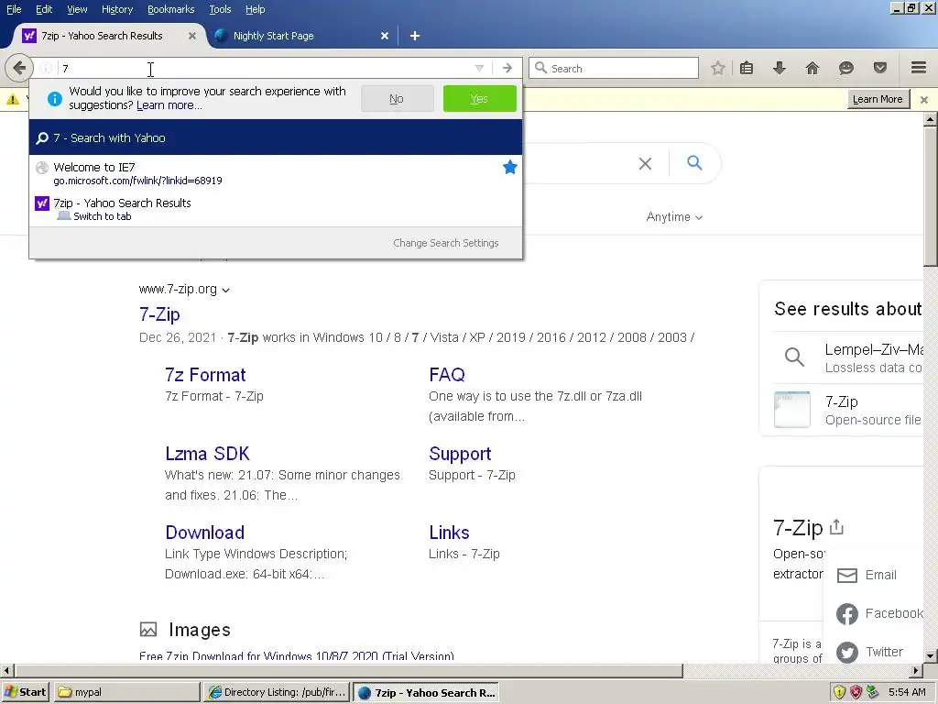Click the share icon beside 7-Zip heading
Screen dimensions: 938x704
click(x=837, y=527)
